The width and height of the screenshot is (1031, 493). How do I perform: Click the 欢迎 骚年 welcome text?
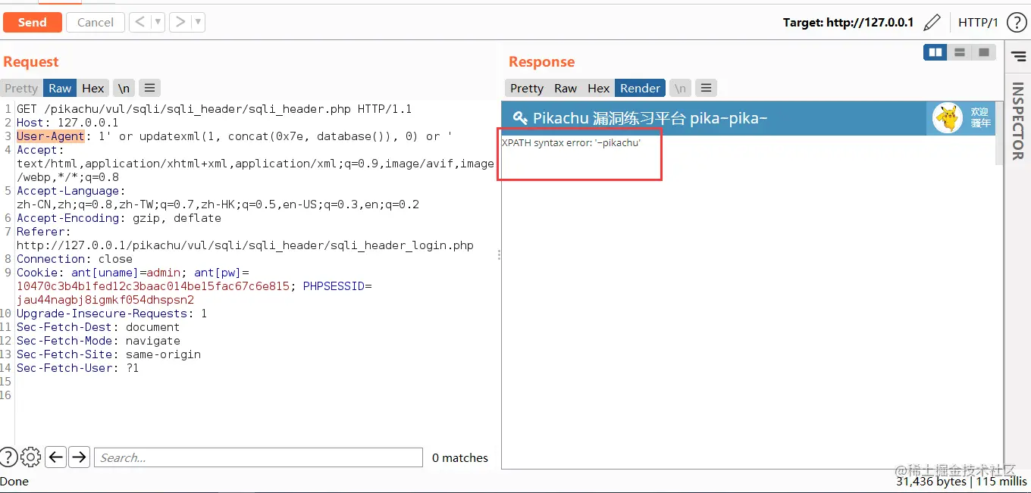980,117
